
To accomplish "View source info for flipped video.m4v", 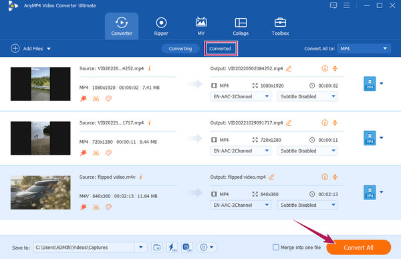I will pos(141,177).
